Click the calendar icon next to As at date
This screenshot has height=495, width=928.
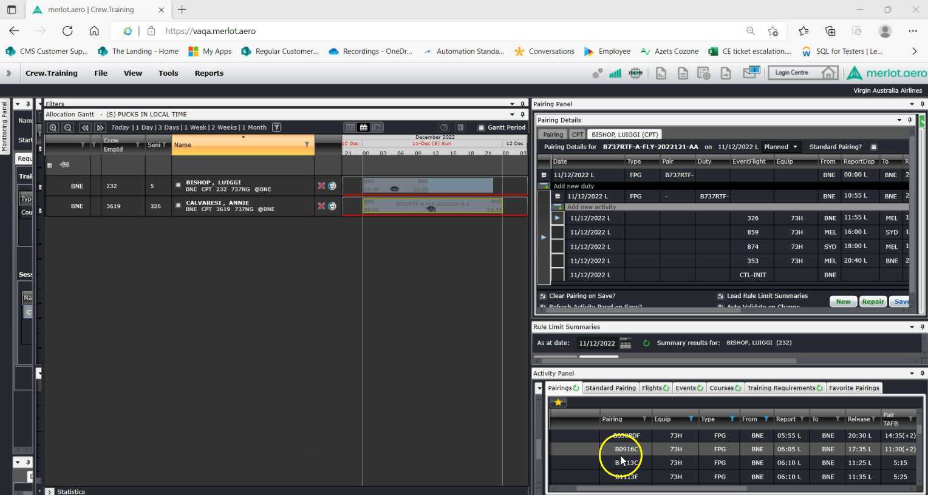point(626,343)
